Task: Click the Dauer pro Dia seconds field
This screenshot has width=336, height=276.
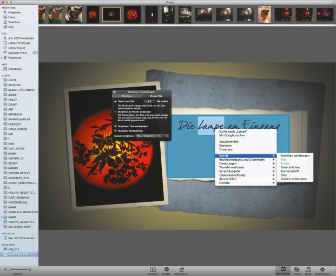Action: click(148, 101)
